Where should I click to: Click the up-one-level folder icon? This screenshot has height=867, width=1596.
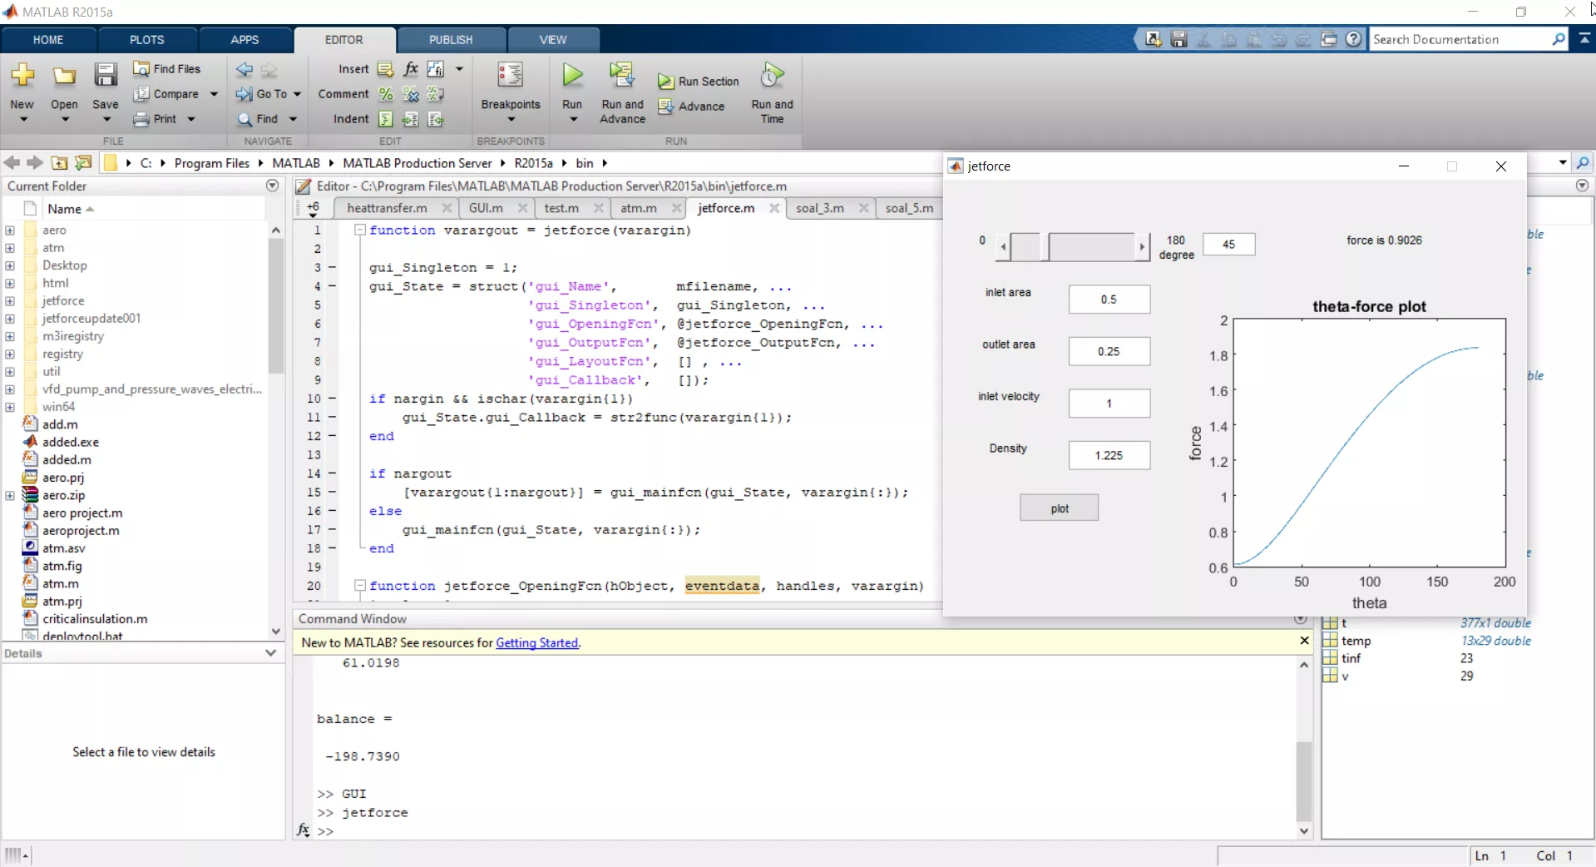60,163
